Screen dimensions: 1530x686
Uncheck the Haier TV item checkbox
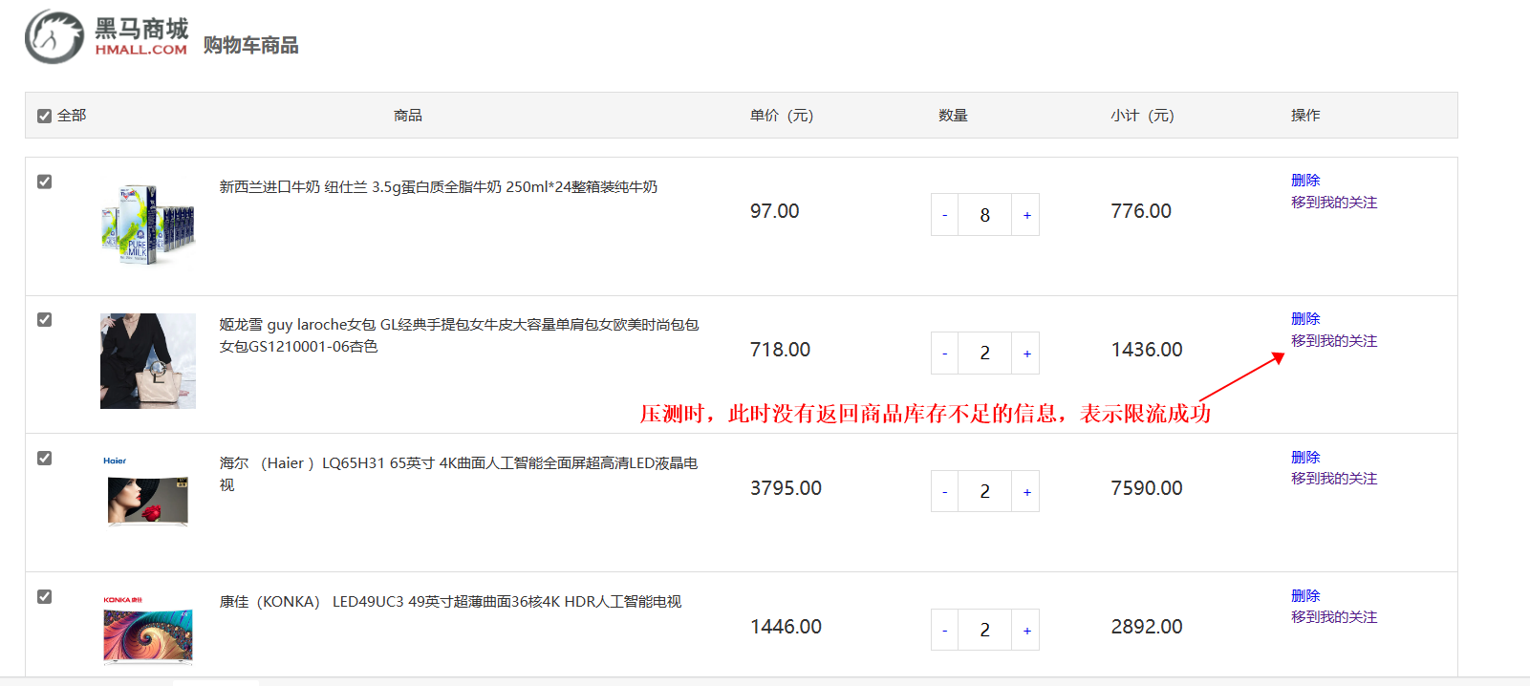pyautogui.click(x=44, y=459)
